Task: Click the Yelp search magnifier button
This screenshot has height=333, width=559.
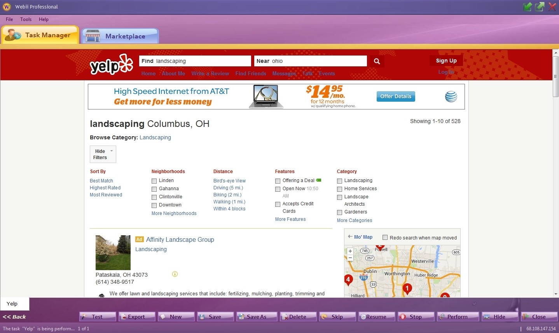Action: coord(377,61)
